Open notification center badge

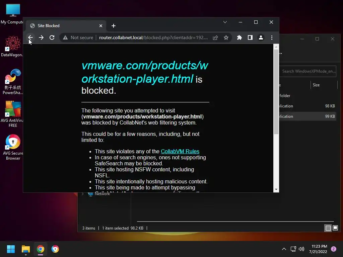[x=334, y=249]
